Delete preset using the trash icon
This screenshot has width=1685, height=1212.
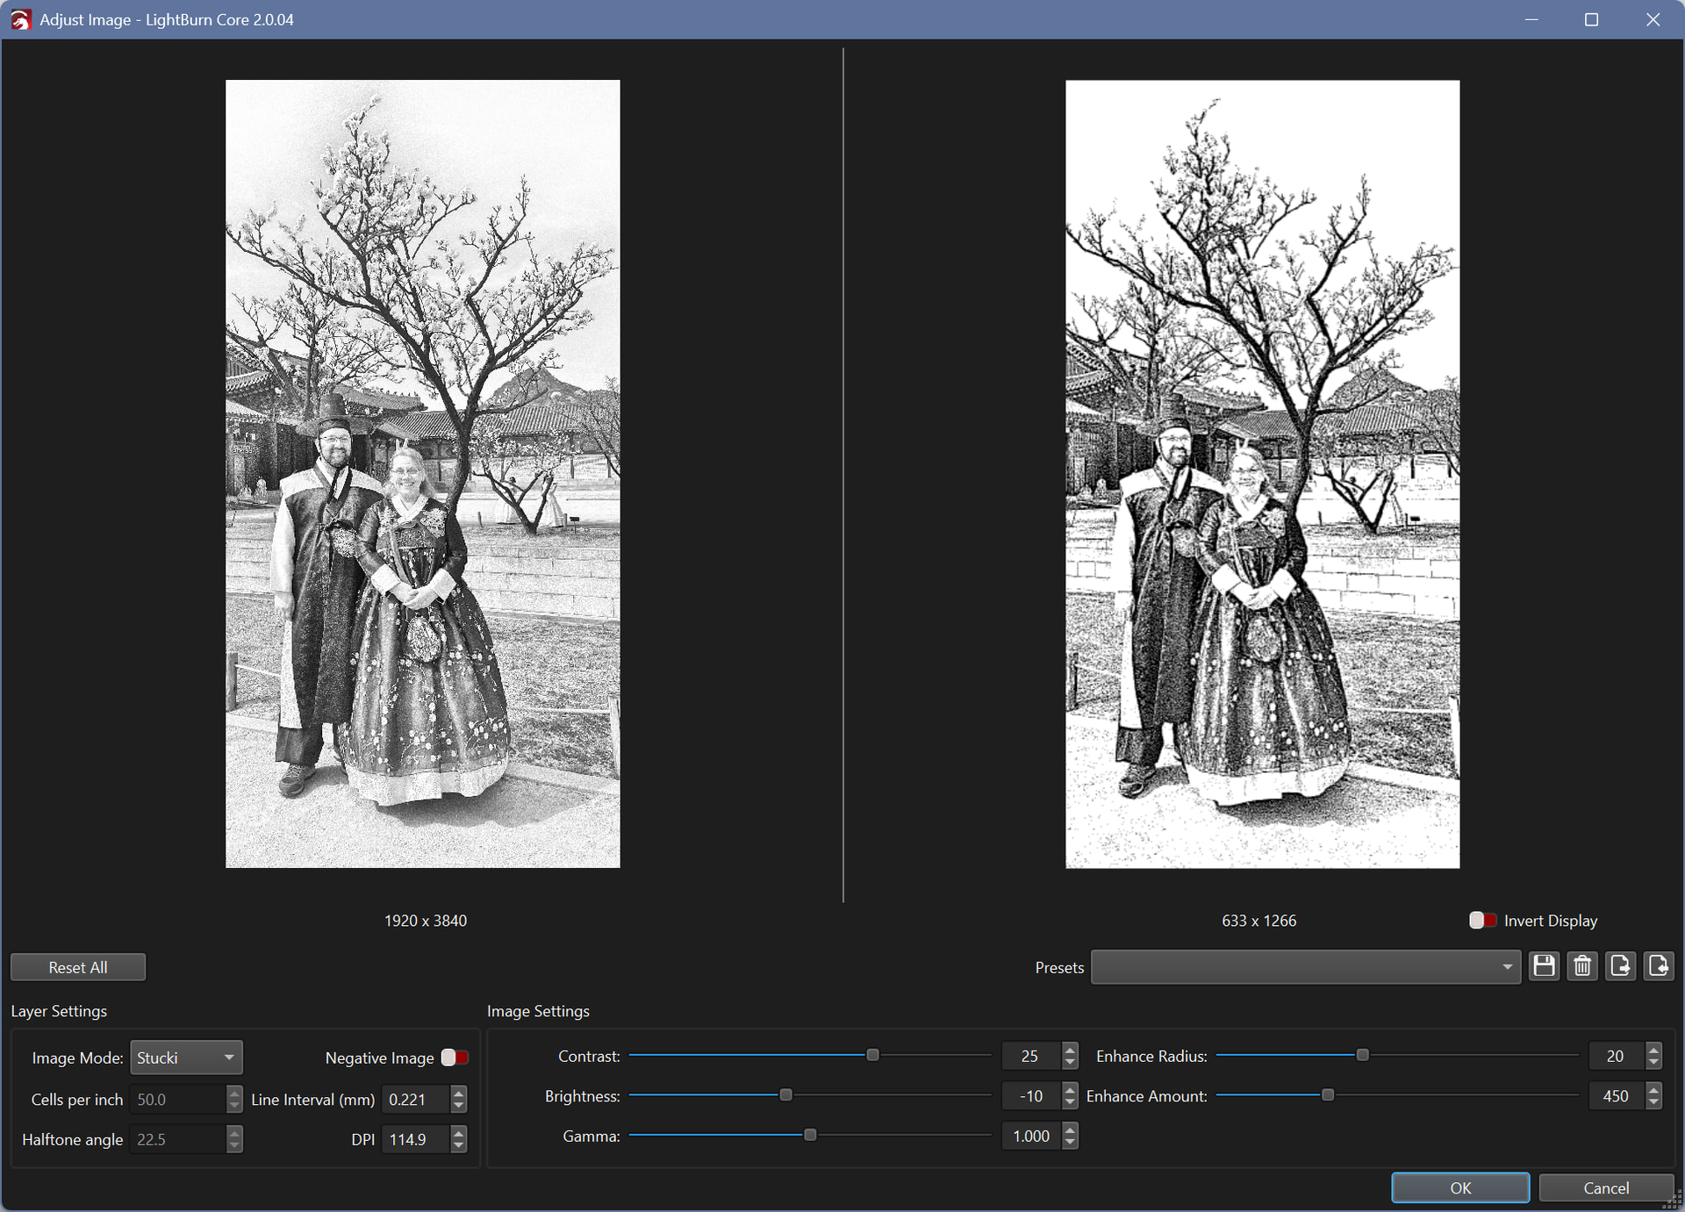coord(1582,966)
